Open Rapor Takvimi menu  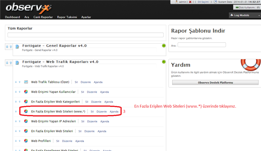(67, 17)
